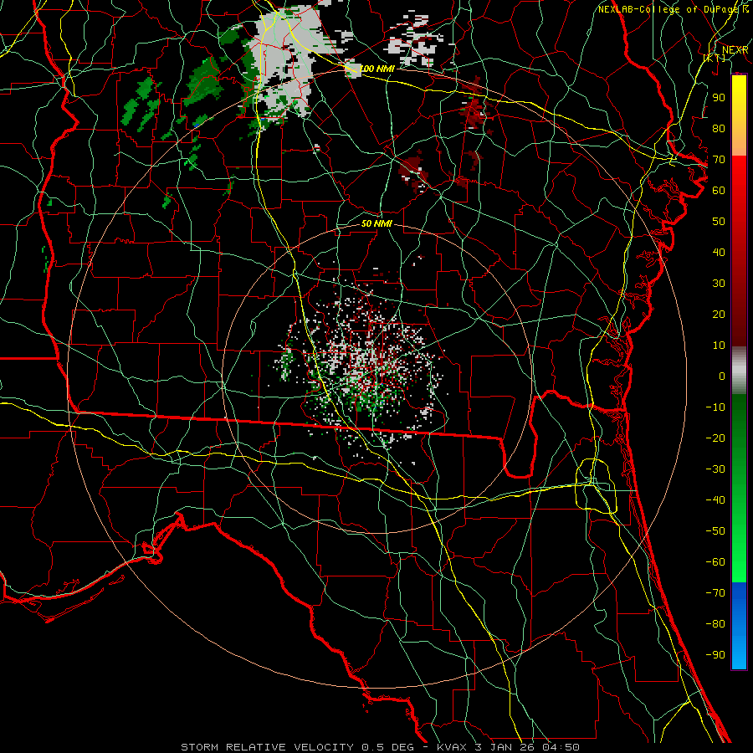This screenshot has height=753, width=753.
Task: Click the 90 value on velocity scale
Action: point(719,98)
